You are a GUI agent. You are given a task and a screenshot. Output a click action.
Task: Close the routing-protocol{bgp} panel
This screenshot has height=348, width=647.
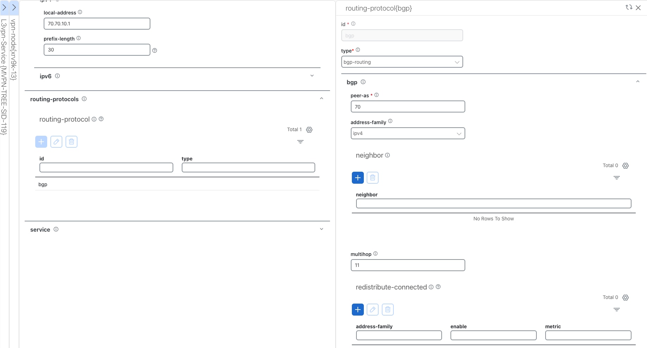639,8
